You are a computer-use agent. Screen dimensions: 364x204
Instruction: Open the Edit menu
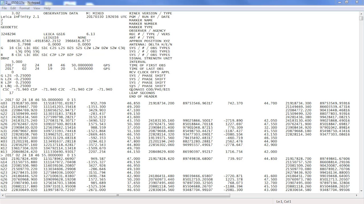(x=13, y=8)
